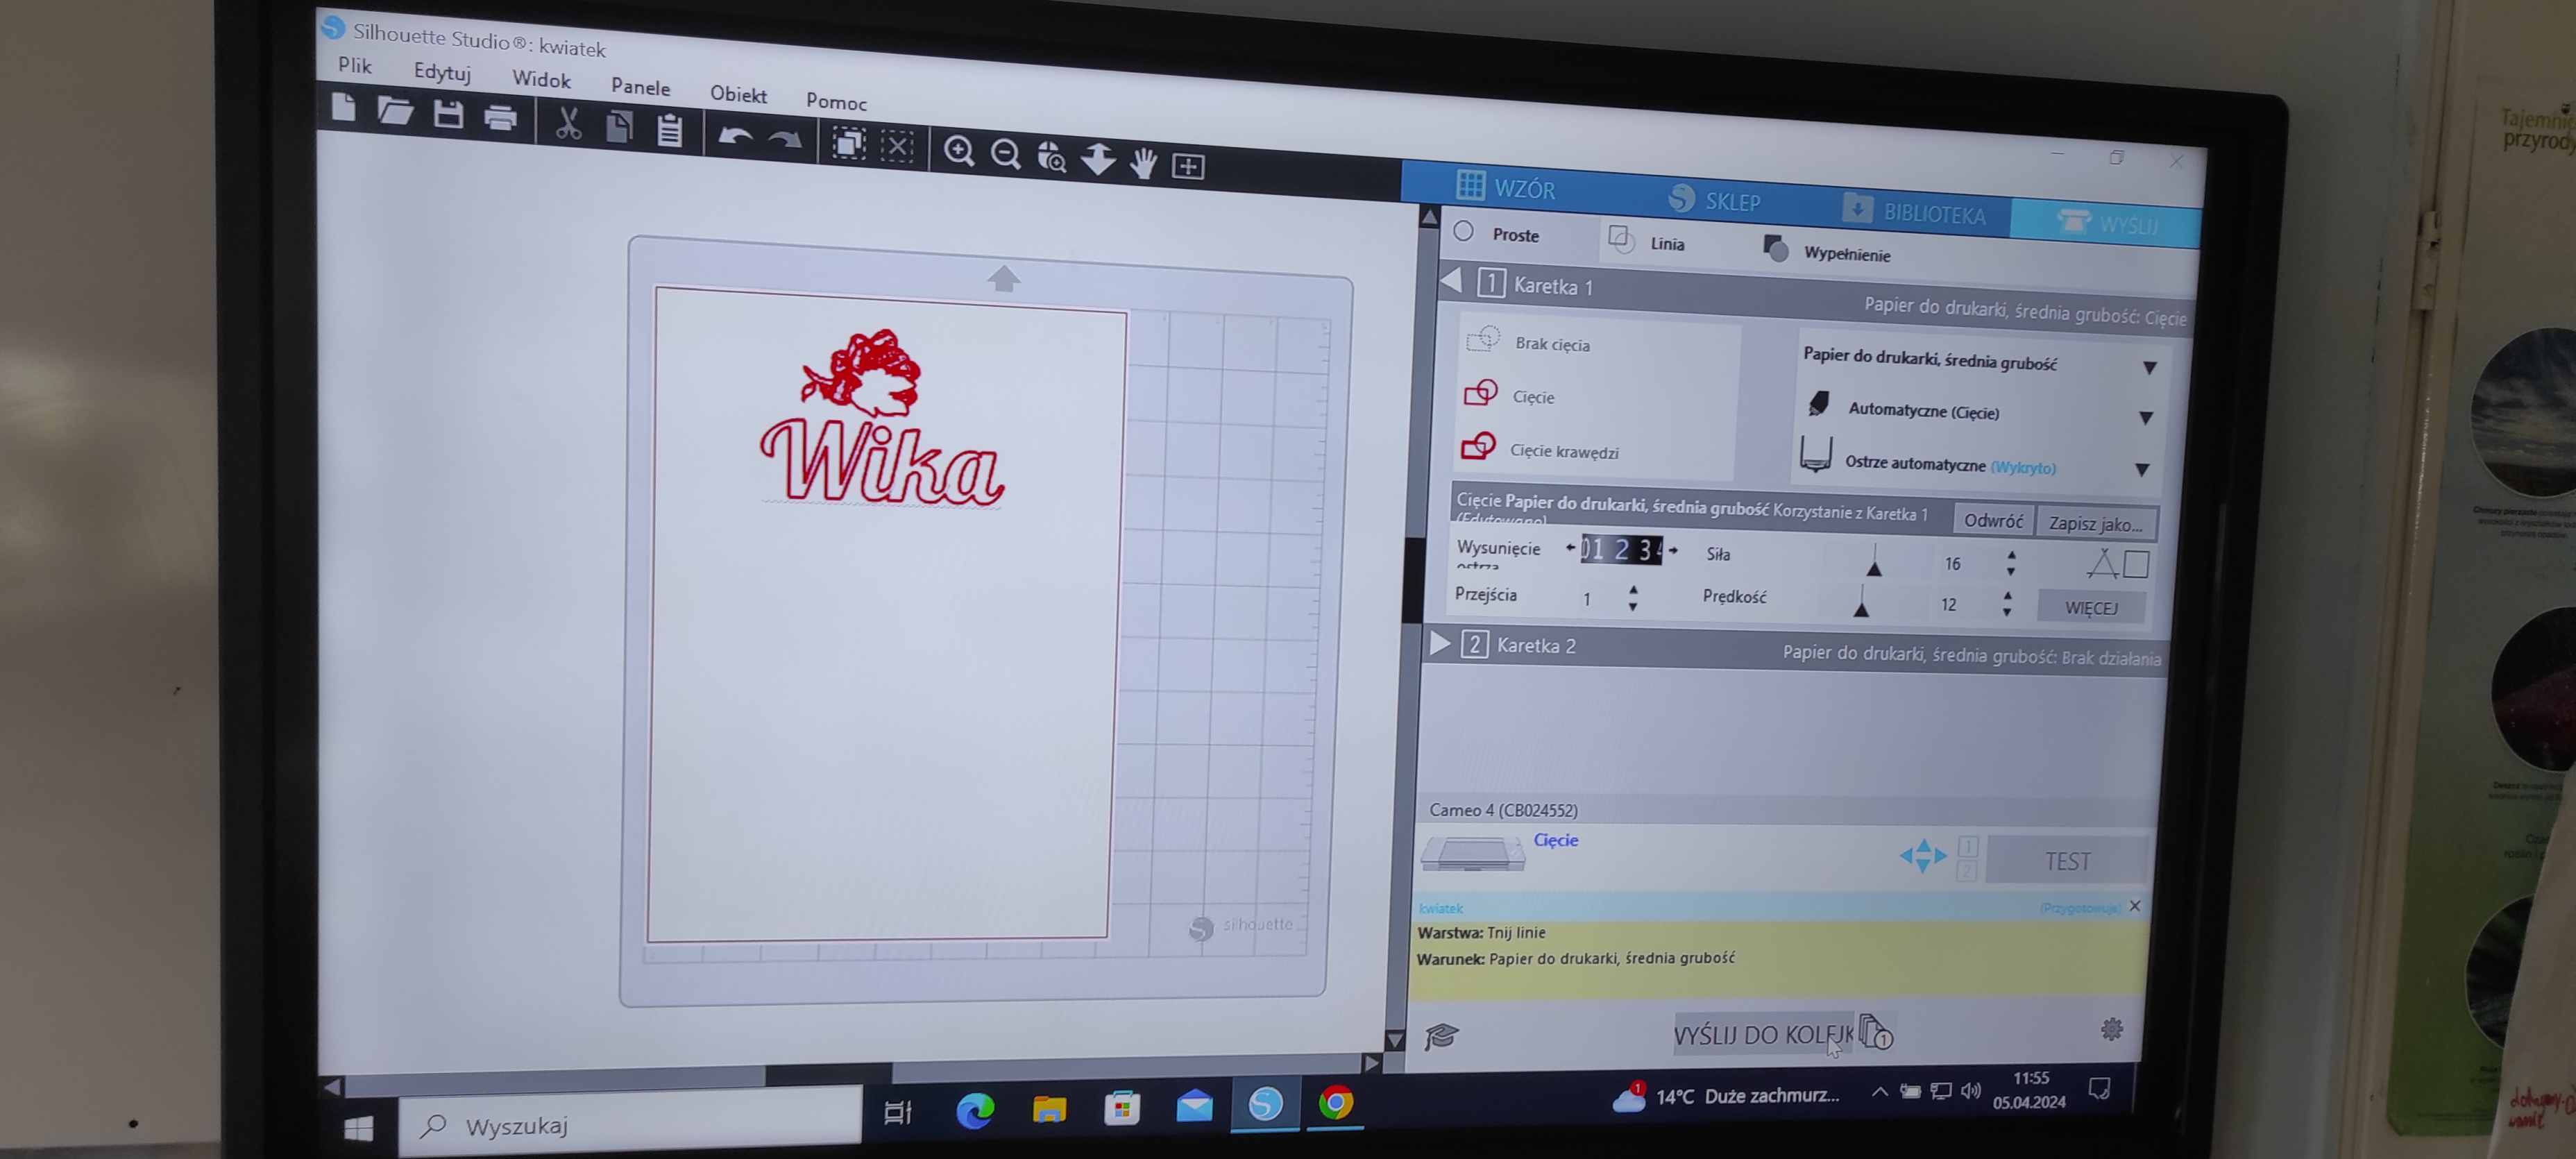The height and width of the screenshot is (1159, 2576).
Task: Click the blue blade position arrows icon
Action: click(1923, 856)
